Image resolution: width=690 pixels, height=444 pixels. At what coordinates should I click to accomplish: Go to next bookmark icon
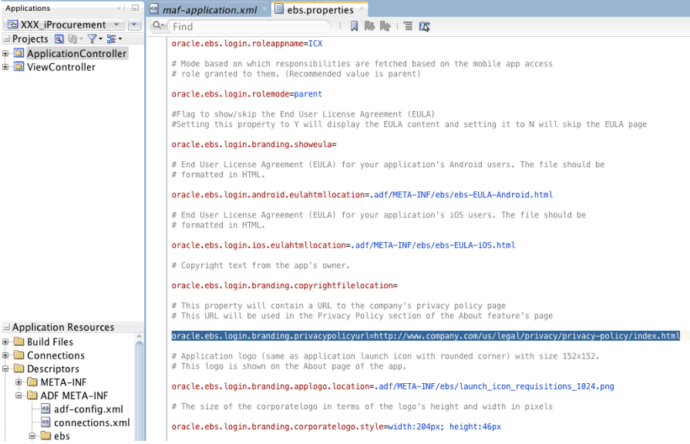(369, 26)
